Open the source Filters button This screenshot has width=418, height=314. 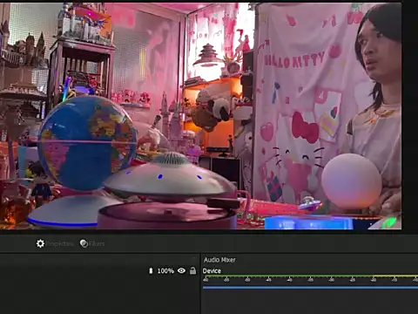click(92, 243)
